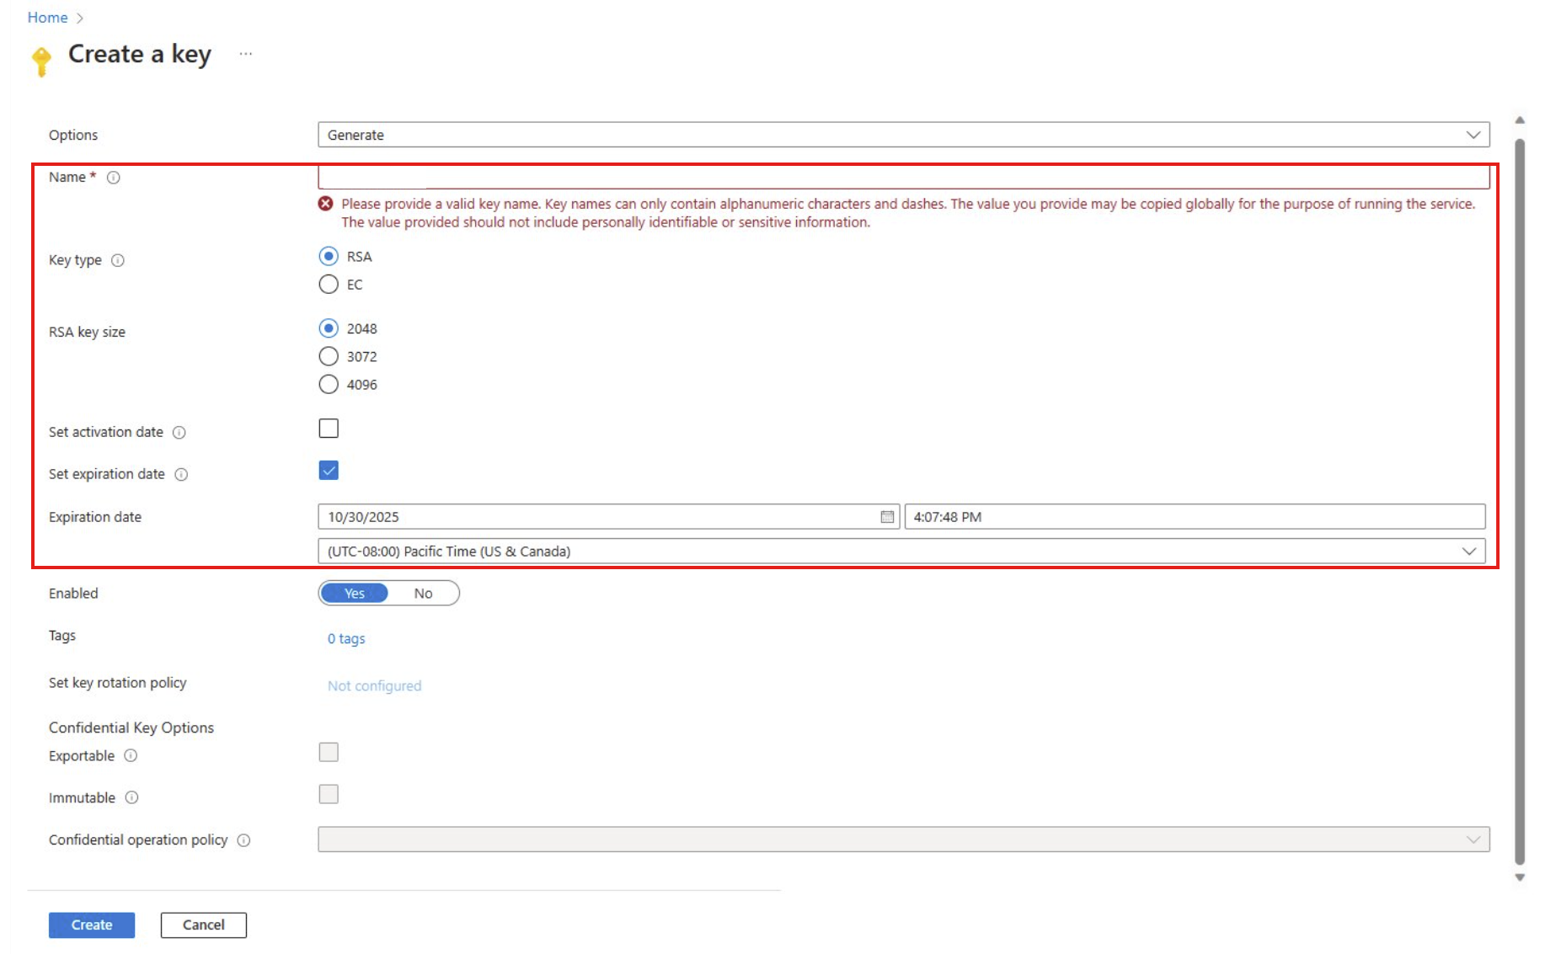Open the calendar picker for Expiration date
Viewport: 1550px width, 954px height.
pos(886,516)
